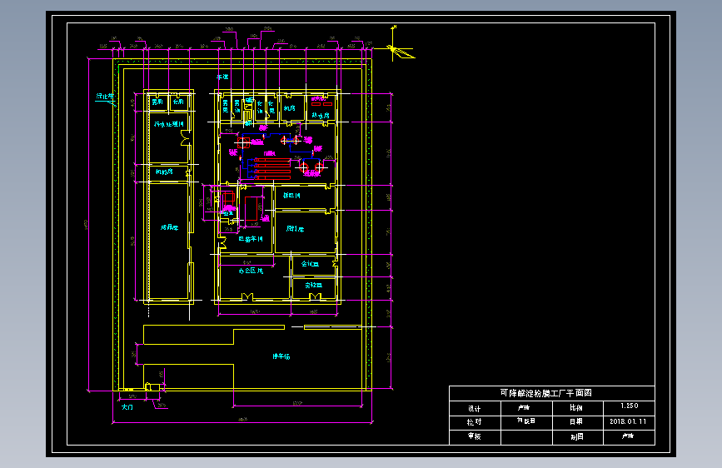Select the 绿化带 green belt label

pos(105,97)
